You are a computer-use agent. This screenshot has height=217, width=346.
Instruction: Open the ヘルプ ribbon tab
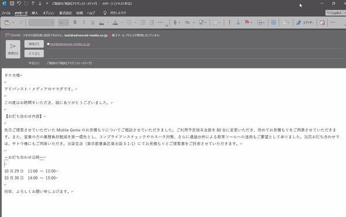point(91,13)
